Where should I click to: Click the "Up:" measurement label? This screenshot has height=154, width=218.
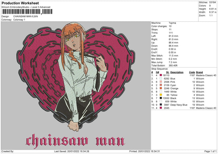coord(153,42)
